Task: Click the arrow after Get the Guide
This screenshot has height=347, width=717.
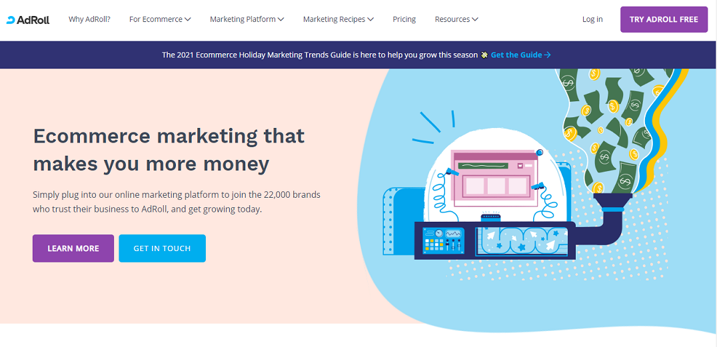Action: point(547,55)
